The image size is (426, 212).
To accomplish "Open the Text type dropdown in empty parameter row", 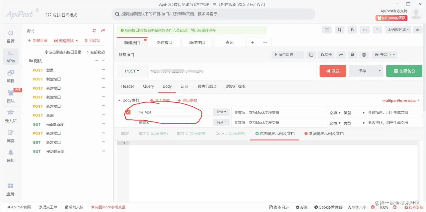I will point(221,123).
